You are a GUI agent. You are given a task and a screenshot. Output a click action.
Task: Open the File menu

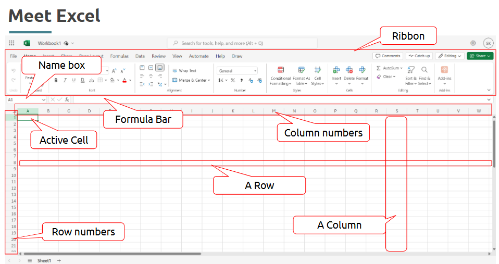[x=14, y=56]
